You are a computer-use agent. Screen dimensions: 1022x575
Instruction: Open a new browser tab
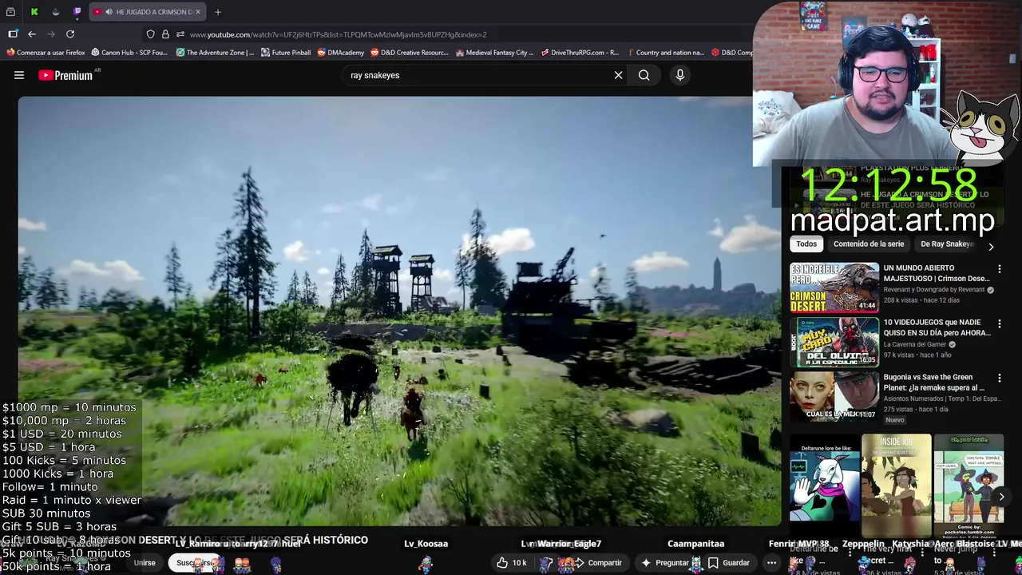[x=217, y=12]
